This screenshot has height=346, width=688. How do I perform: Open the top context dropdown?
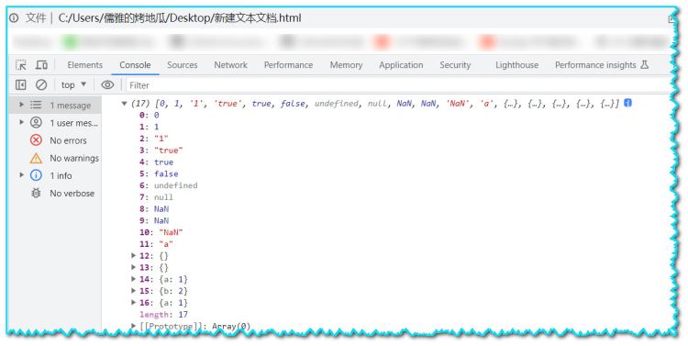coord(73,84)
